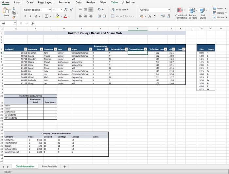Decrease font size with smaller A
The height and width of the screenshot is (174, 229).
tap(71, 9)
